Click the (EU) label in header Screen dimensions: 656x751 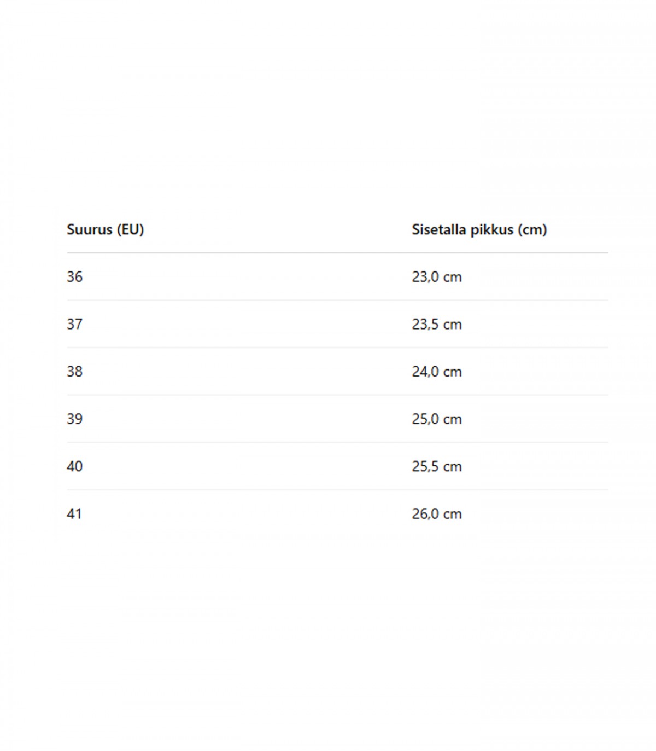click(130, 229)
